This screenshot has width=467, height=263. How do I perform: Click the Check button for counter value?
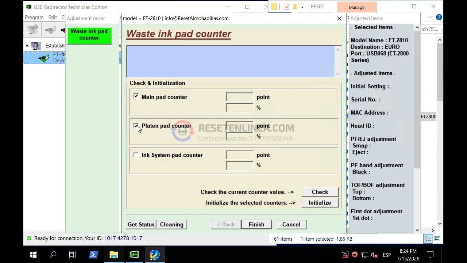320,192
